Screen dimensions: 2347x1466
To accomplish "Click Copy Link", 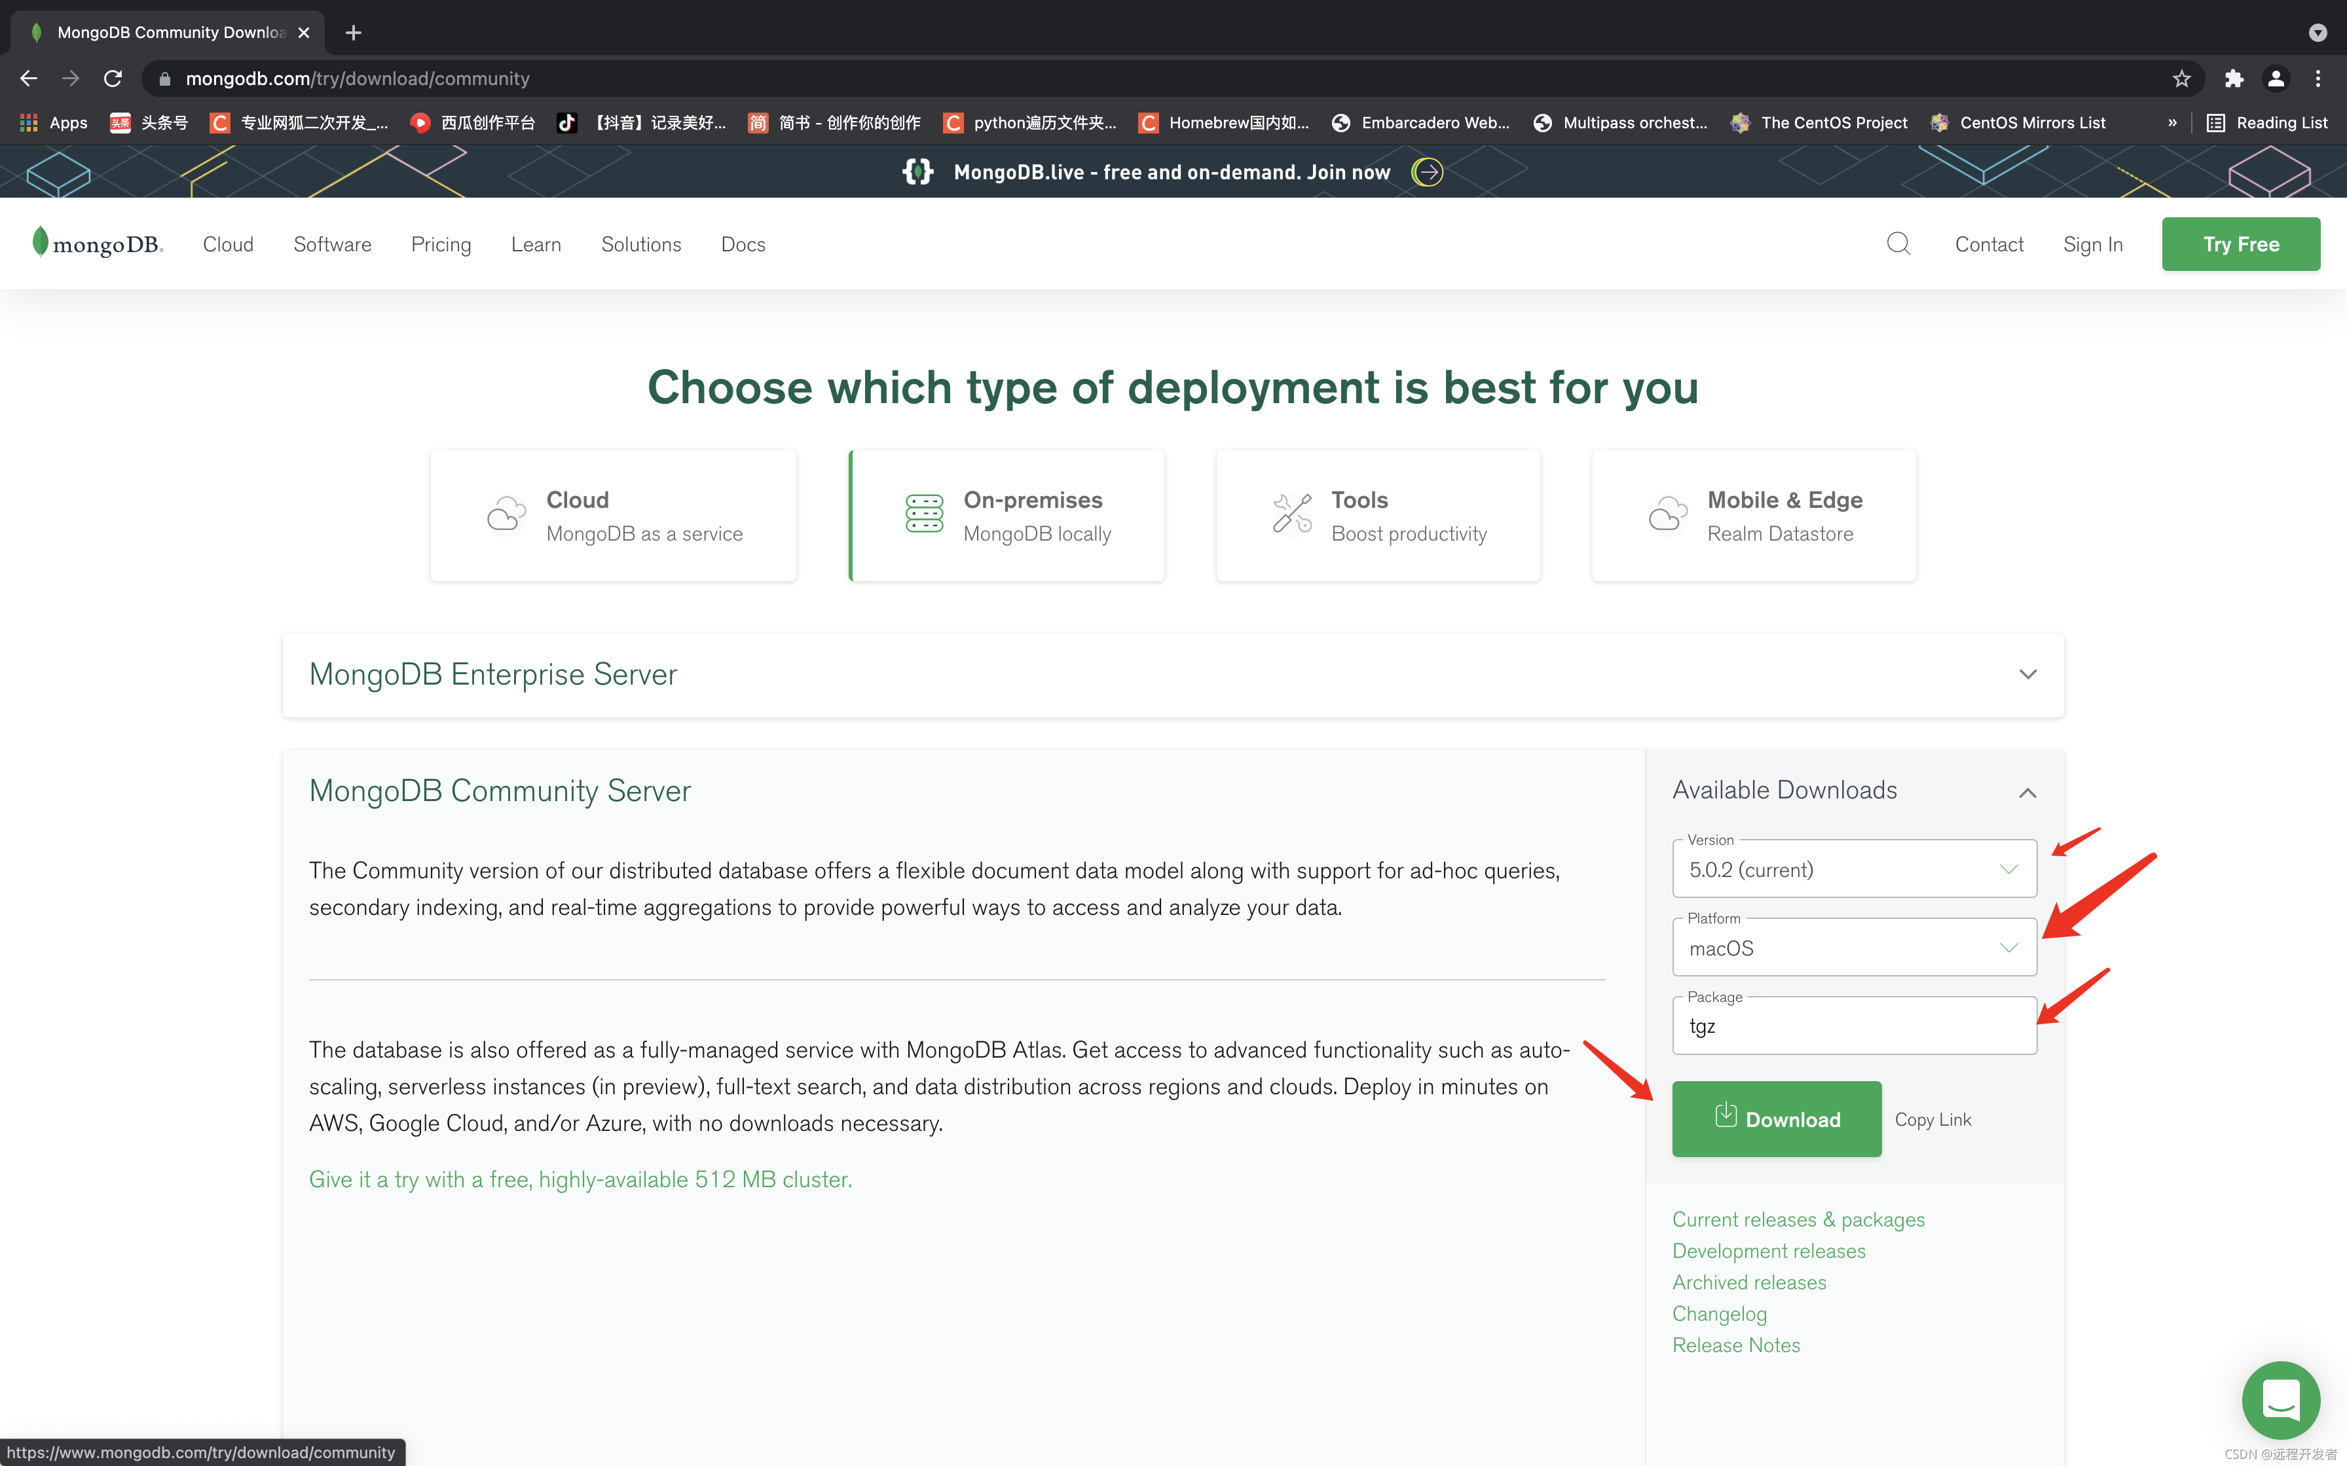I will [x=1933, y=1120].
